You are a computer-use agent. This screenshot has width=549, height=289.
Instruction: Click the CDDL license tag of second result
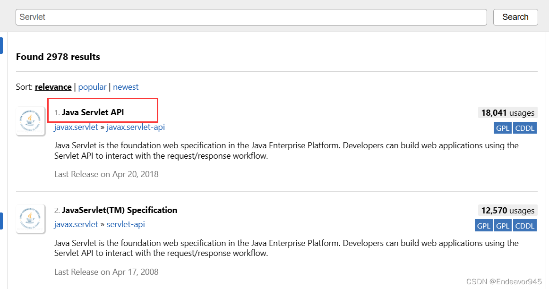[x=525, y=226]
